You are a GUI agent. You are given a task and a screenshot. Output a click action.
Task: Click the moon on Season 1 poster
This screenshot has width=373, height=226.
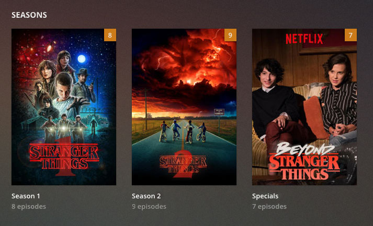click(x=82, y=58)
